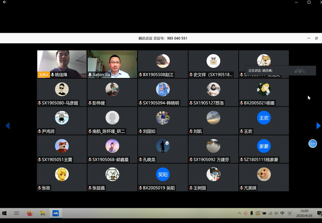Click 孔晓龙's moon avatar
Screen dimensions: 322x223
162,146
